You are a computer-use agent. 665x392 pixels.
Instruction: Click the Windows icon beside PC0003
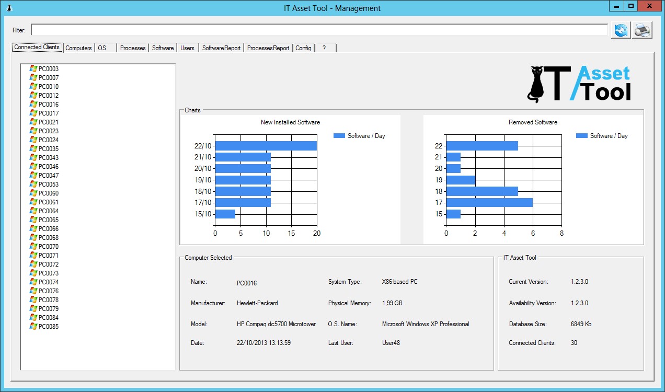click(32, 68)
